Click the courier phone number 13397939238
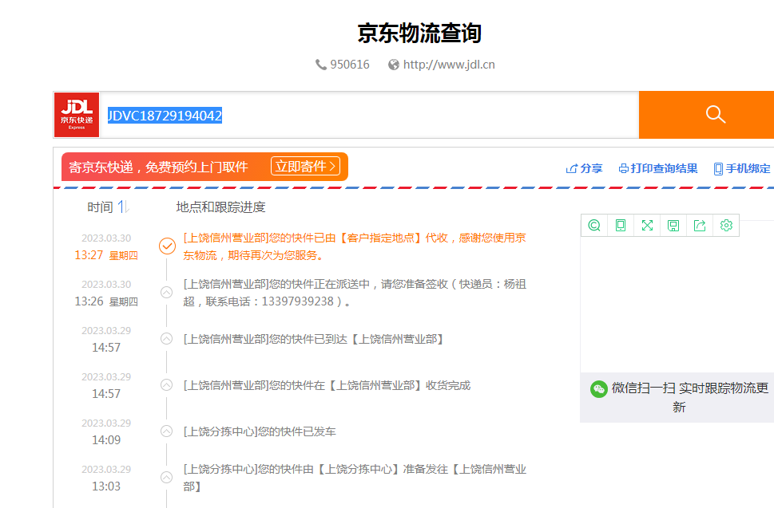 [298, 301]
